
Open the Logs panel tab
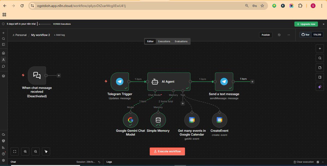109,162
